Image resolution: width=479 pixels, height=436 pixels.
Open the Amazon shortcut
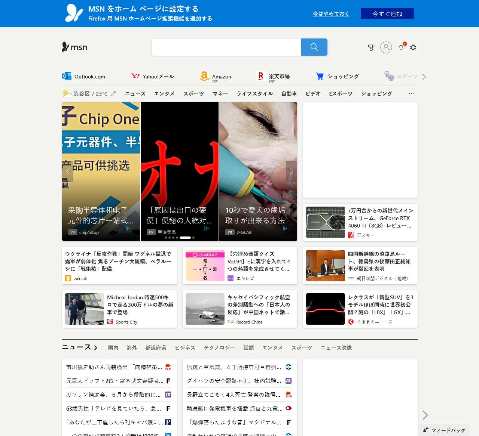point(216,77)
